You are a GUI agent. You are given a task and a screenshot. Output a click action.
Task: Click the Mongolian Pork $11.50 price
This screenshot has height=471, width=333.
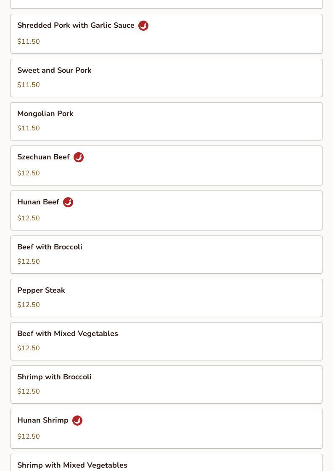coord(29,128)
